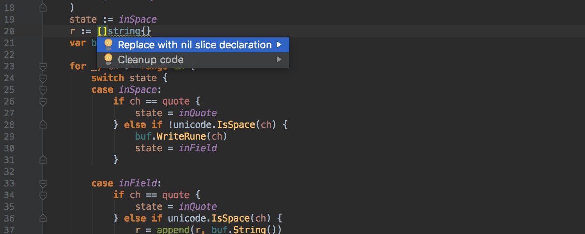585x234 pixels.
Task: Click the for keyword on line 23
Action: click(x=78, y=66)
